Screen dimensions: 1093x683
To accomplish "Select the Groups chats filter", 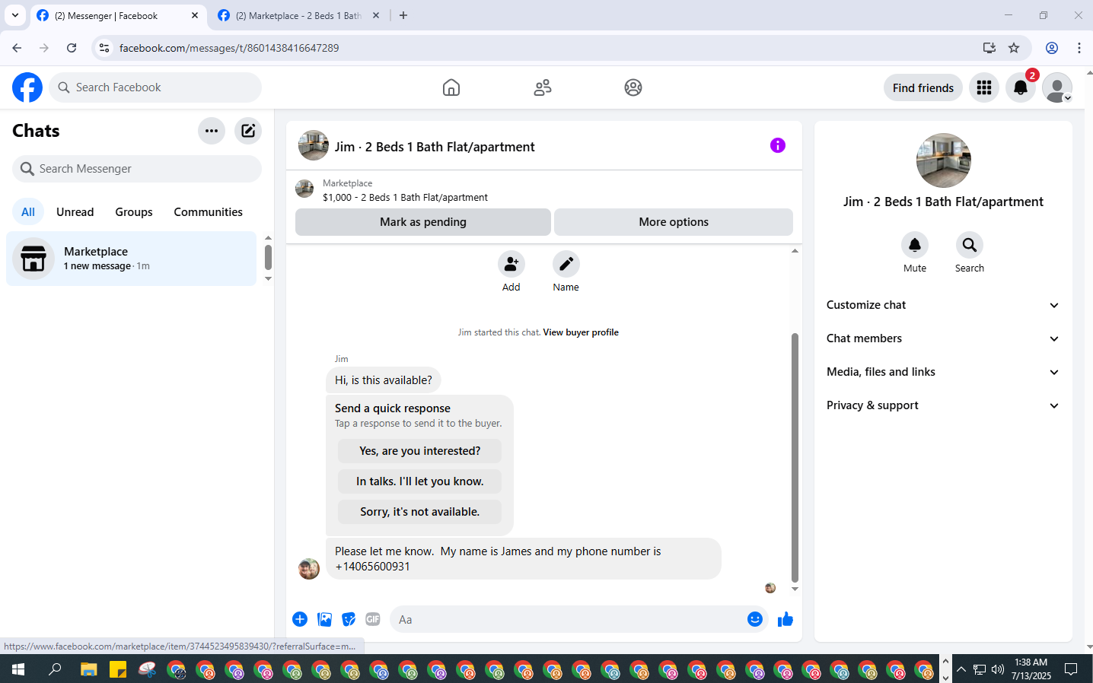I will point(134,212).
